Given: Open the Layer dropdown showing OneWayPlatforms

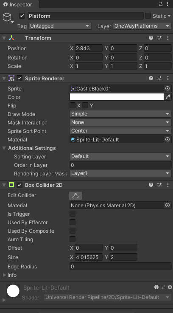Looking at the screenshot, I should [142, 26].
